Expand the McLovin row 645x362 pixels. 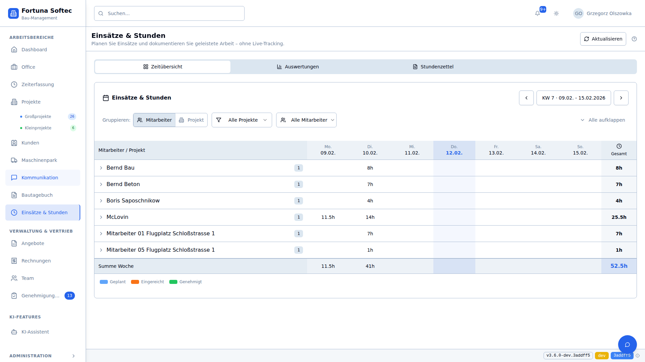tap(101, 217)
